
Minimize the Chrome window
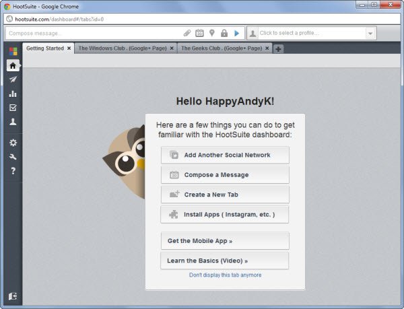pos(362,5)
